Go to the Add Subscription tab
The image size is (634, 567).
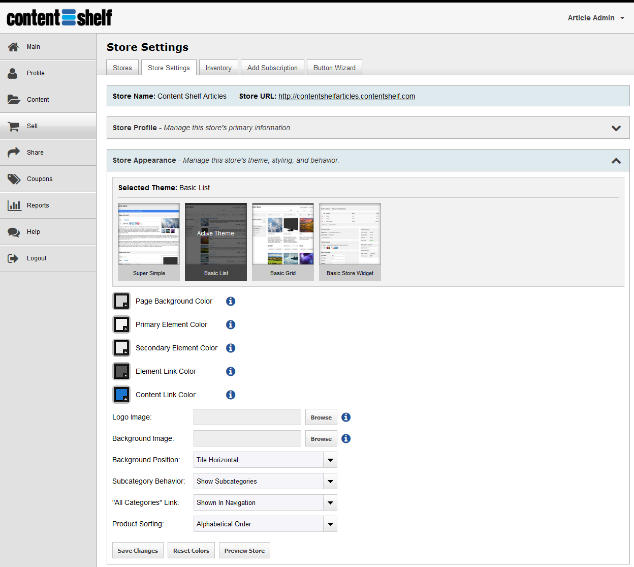tap(272, 68)
